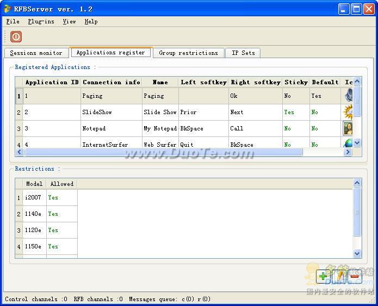Click the '1150e' model cell
The width and height of the screenshot is (378, 306).
click(x=34, y=247)
